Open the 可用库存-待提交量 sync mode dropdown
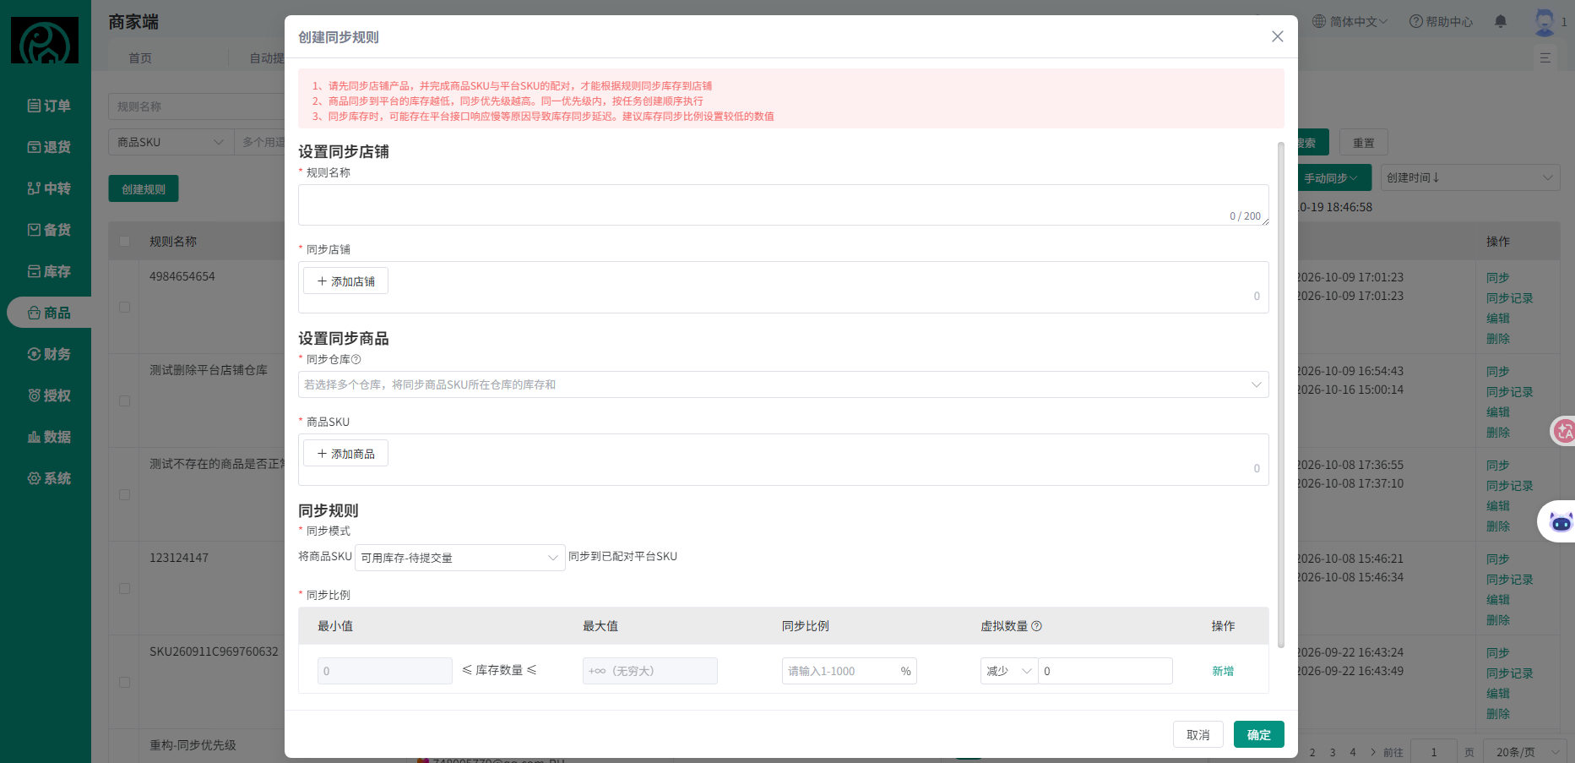Viewport: 1575px width, 763px height. click(x=460, y=558)
